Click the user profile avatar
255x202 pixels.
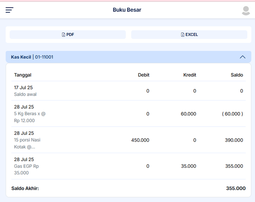coord(246,11)
